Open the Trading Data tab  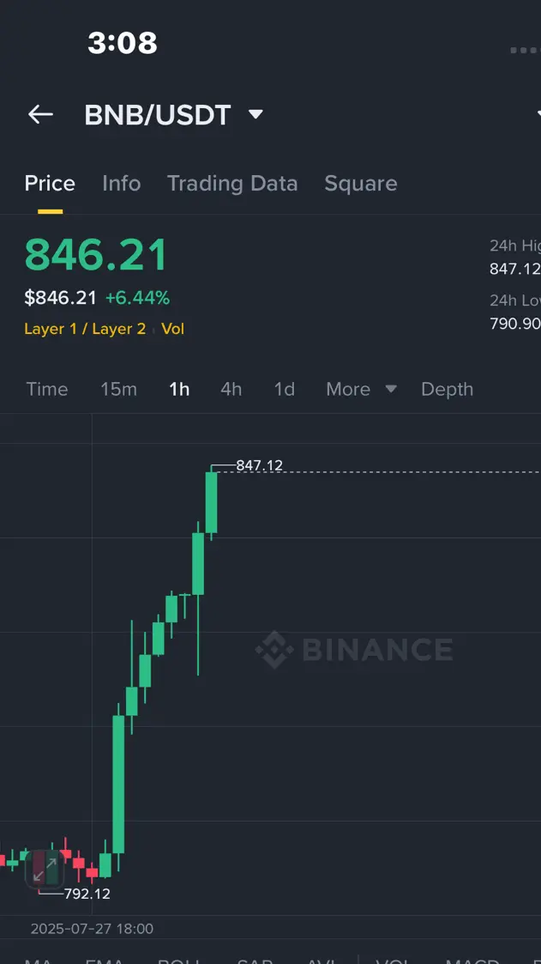coord(232,183)
